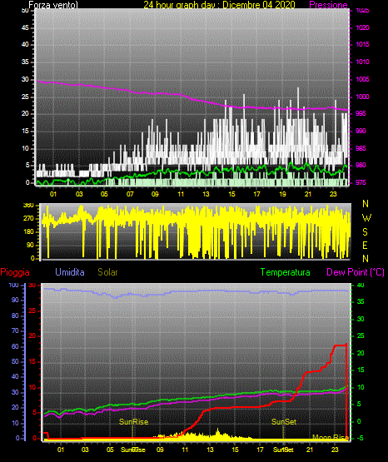The height and width of the screenshot is (462, 388).
Task: Click the green "Temperatura" legend label
Action: [x=286, y=272]
